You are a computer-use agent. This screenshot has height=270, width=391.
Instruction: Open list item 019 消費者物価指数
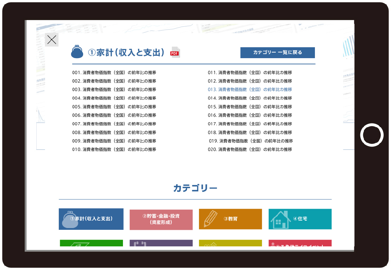click(x=250, y=141)
